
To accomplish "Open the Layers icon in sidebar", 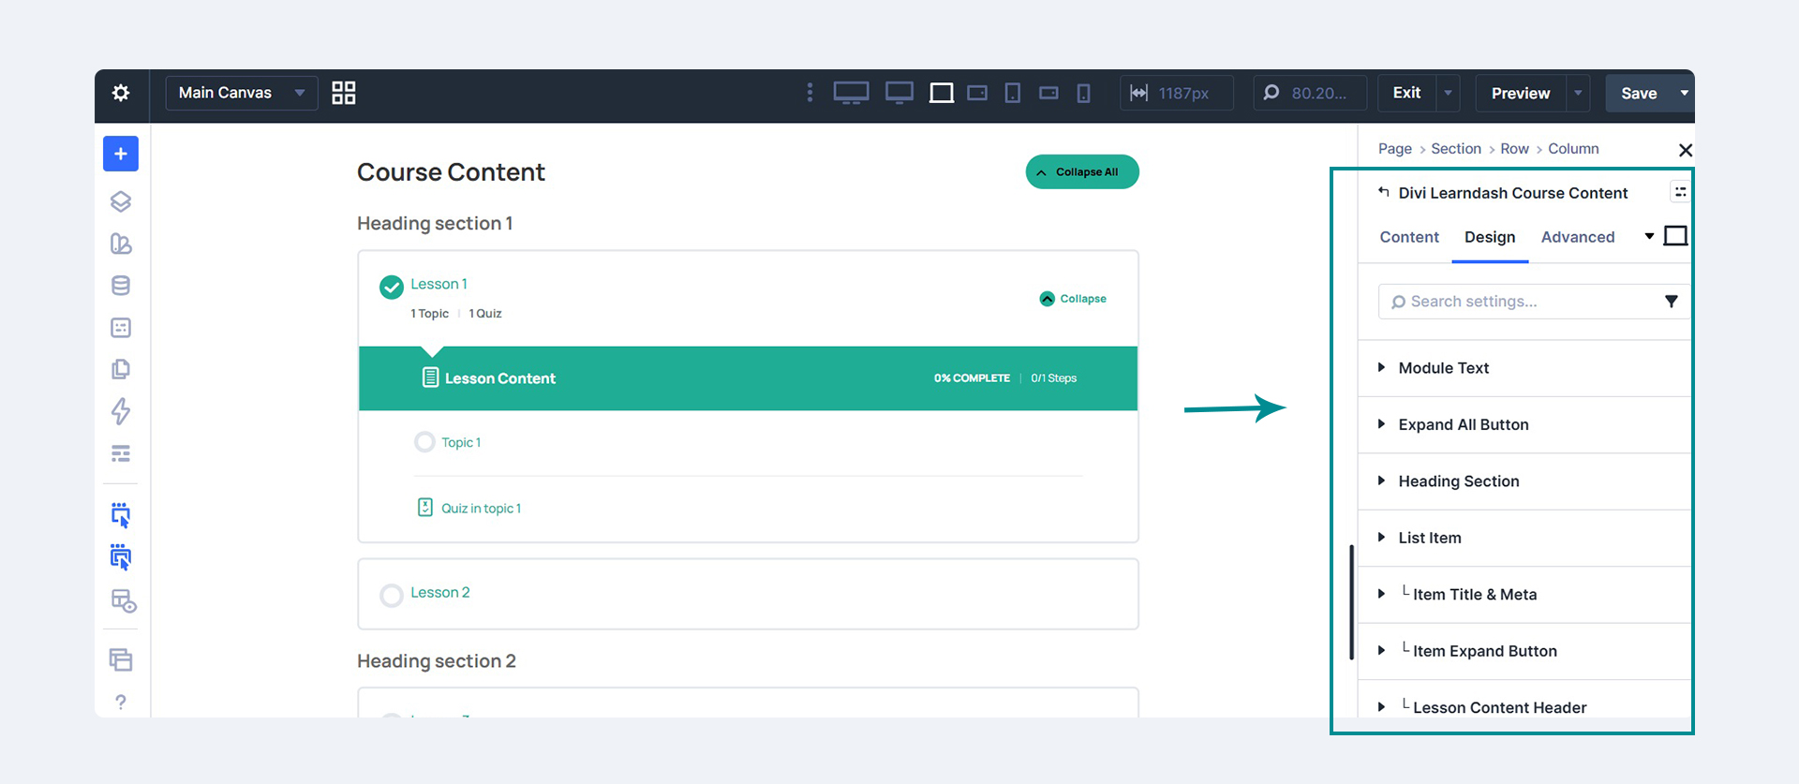I will point(121,201).
